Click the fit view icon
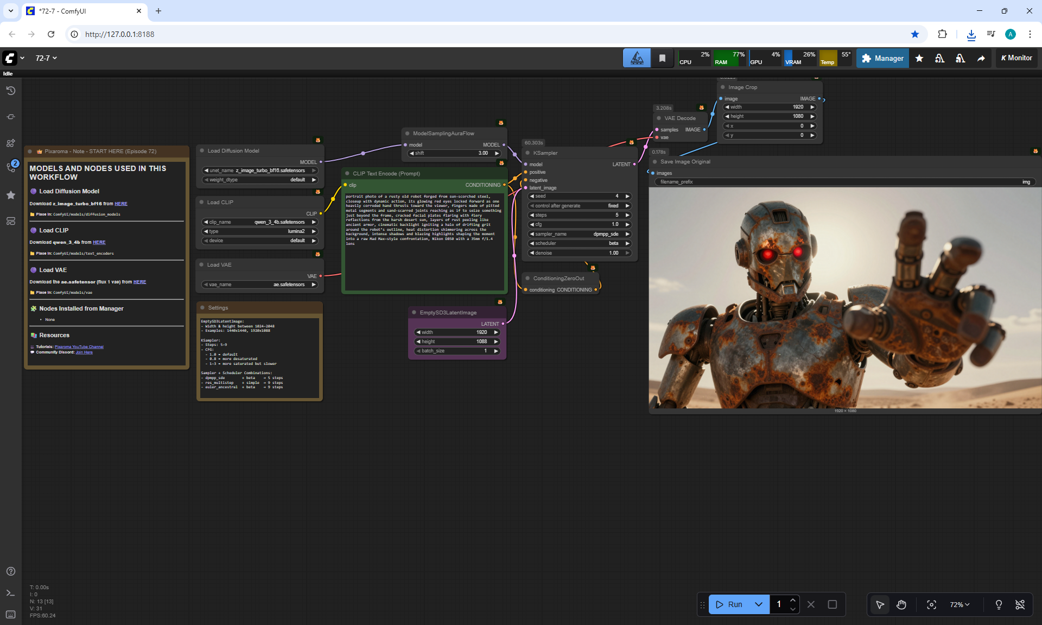1042x625 pixels. pos(931,604)
